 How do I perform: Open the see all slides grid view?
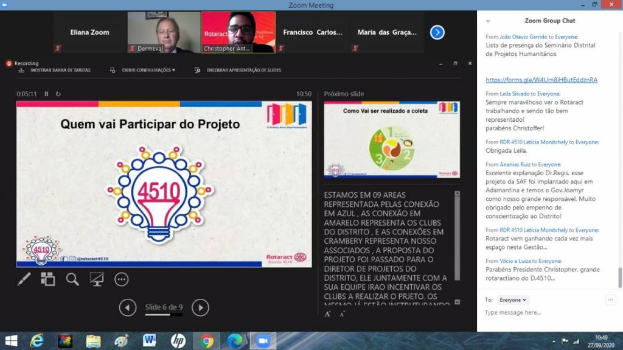48,279
